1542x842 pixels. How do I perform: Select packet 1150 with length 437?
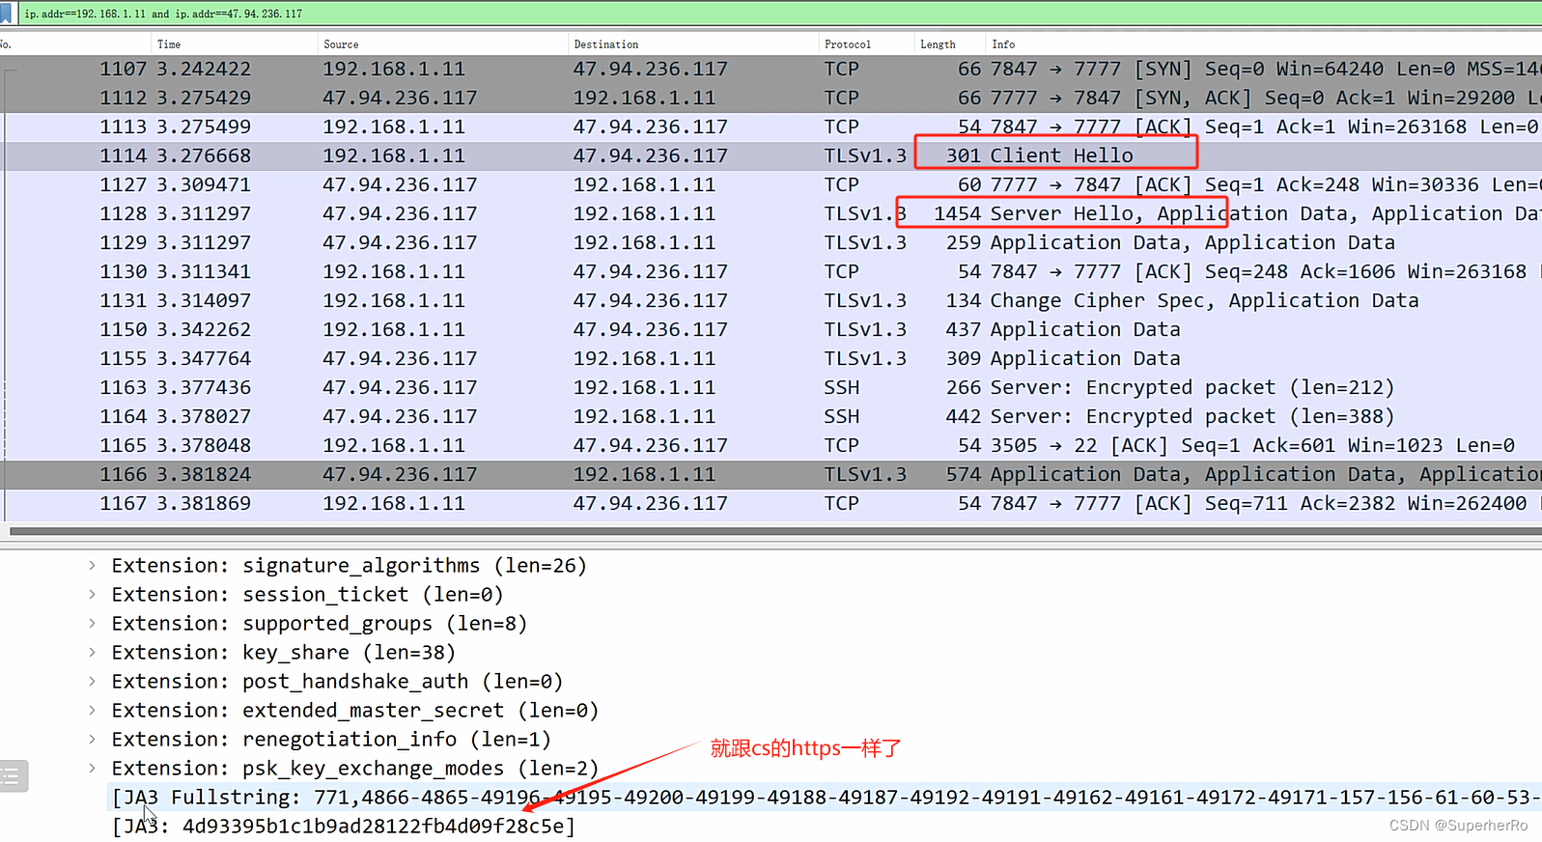pos(771,330)
